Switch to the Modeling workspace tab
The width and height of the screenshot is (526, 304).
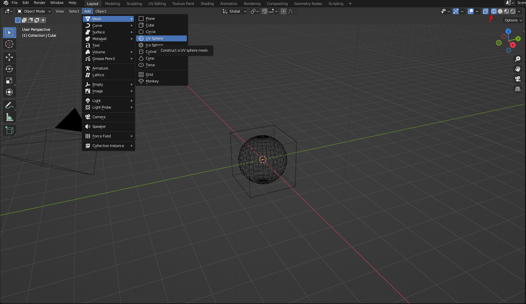pyautogui.click(x=112, y=4)
